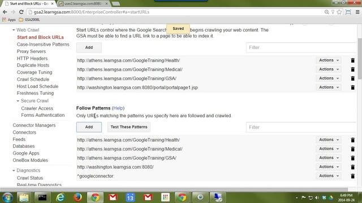Select the washington portalpage1.jsp start URL text
Image resolution: width=362 pixels, height=203 pixels.
(137, 87)
